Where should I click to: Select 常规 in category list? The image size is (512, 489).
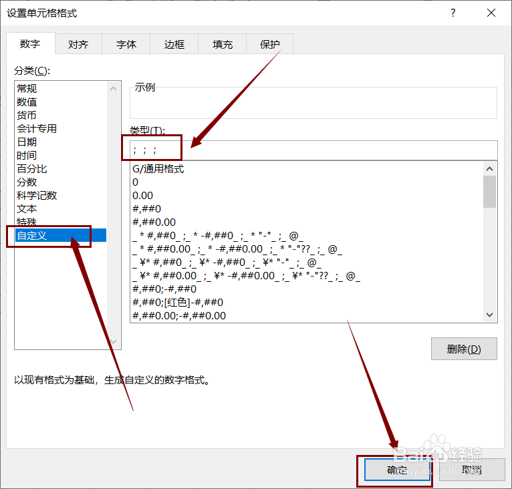61,88
